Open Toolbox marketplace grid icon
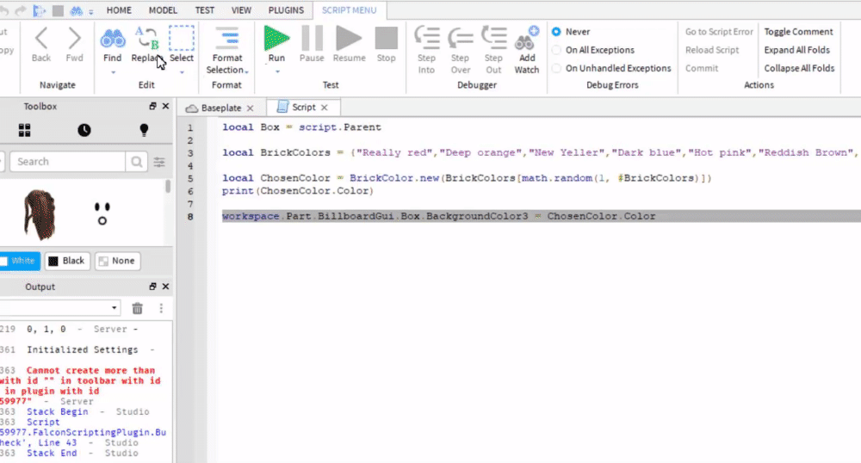 point(25,130)
